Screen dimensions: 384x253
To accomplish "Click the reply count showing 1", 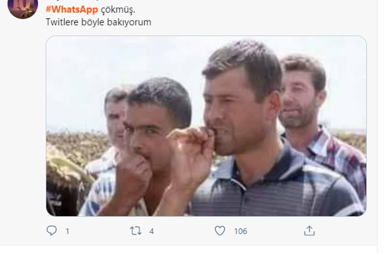I will [67, 231].
